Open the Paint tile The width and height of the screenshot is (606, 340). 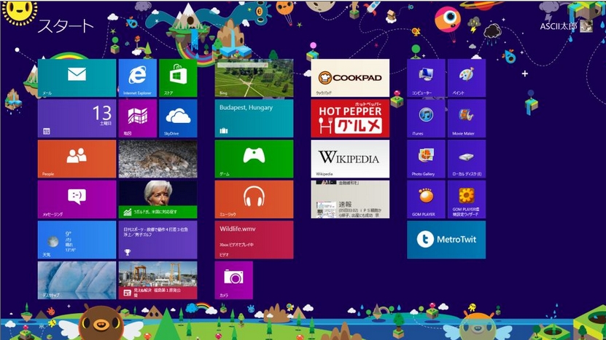(467, 78)
